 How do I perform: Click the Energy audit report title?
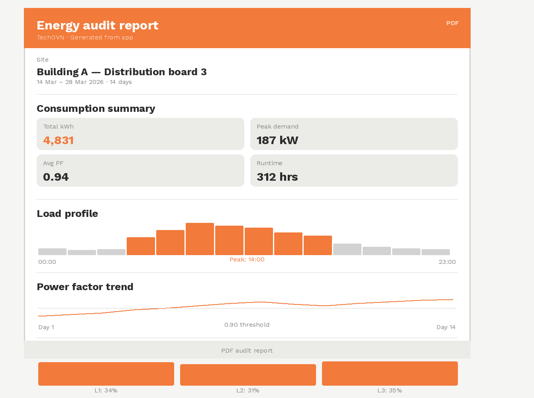(98, 25)
